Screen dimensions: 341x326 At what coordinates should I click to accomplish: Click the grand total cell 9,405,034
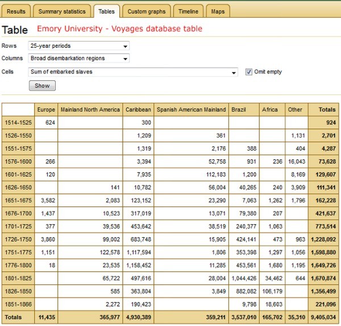tap(325, 316)
